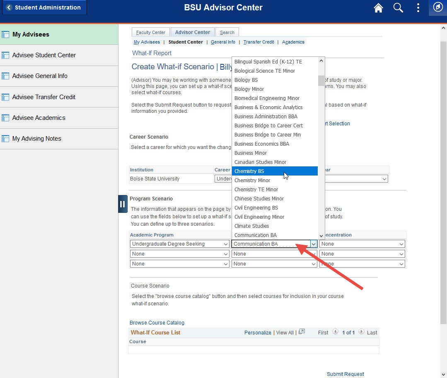Expand third row Area of Study dropdown
Image resolution: width=447 pixels, height=378 pixels.
coord(274,264)
